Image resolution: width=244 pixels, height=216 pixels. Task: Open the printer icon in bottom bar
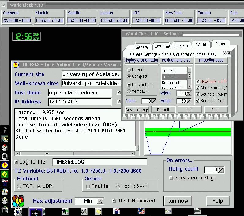[x=197, y=211]
